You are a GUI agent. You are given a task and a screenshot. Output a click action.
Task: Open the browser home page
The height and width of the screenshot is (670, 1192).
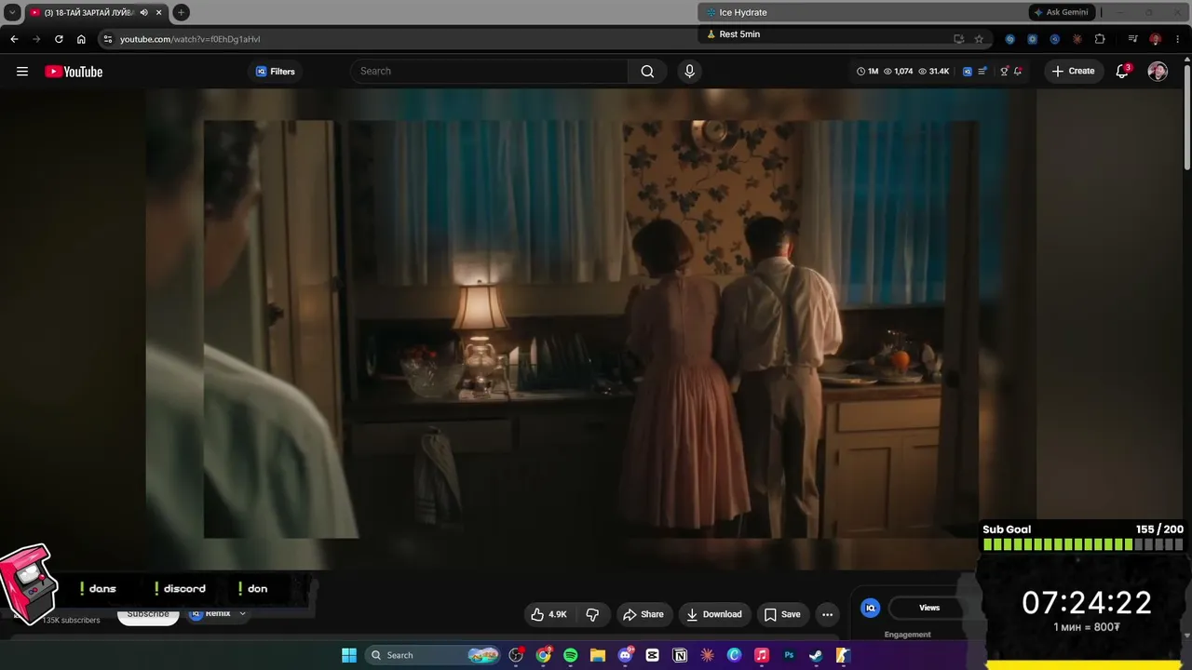coord(81,39)
